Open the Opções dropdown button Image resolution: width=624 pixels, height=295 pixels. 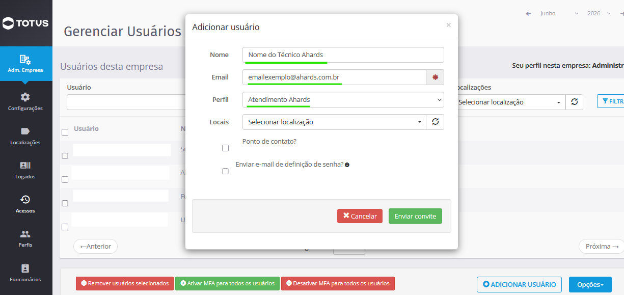[x=590, y=284]
